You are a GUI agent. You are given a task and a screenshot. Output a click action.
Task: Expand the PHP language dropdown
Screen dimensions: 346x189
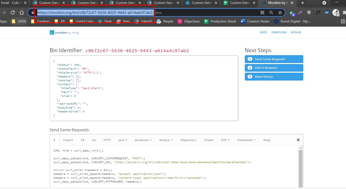click(x=225, y=140)
